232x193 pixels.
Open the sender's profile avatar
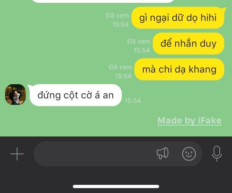tap(15, 95)
